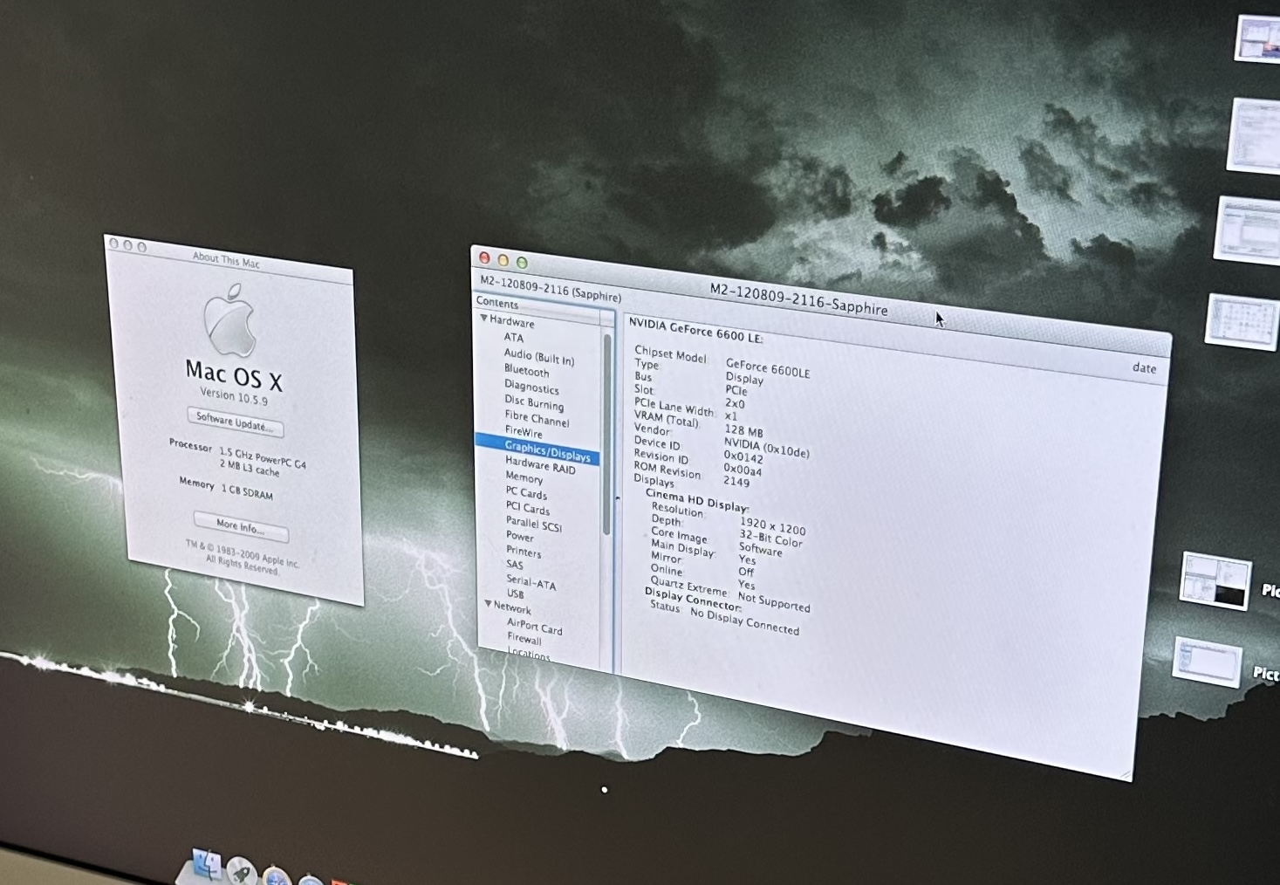Collapse the Network section triangle
Screen dimensions: 1280x885
489,604
